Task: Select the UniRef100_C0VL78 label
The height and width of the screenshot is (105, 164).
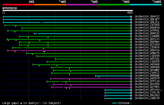Action: [x=147, y=93]
